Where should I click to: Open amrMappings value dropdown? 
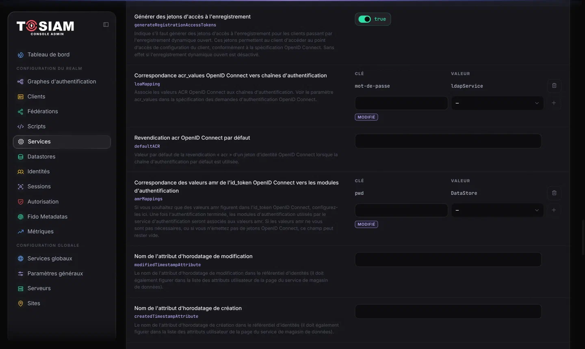coord(497,210)
